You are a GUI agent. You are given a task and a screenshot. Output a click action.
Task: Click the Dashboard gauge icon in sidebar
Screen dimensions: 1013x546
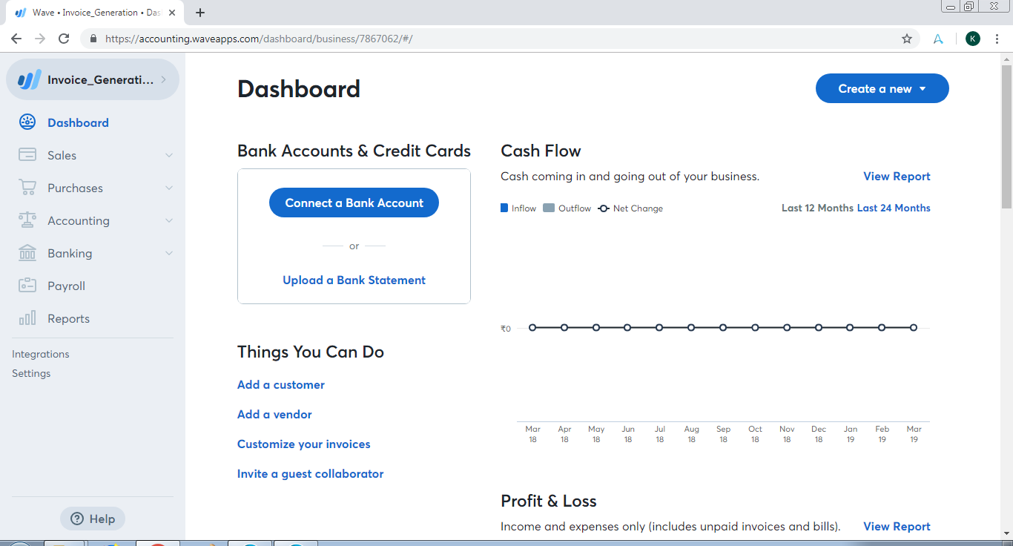pyautogui.click(x=27, y=122)
